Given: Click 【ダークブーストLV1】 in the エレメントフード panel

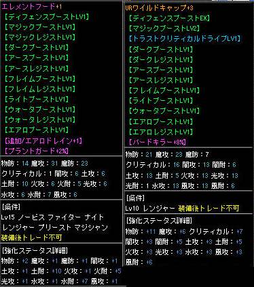Looking at the screenshot, I should click(x=37, y=48).
